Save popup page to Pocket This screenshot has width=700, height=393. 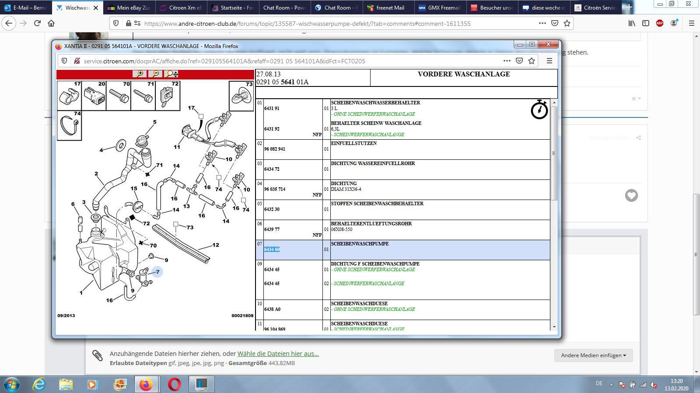519,61
